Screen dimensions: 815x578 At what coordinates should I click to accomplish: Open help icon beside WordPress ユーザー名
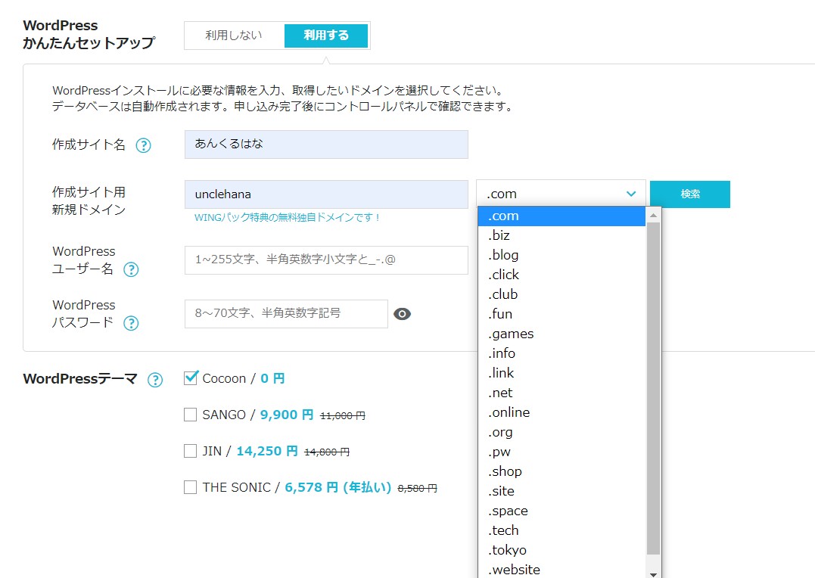pyautogui.click(x=131, y=269)
